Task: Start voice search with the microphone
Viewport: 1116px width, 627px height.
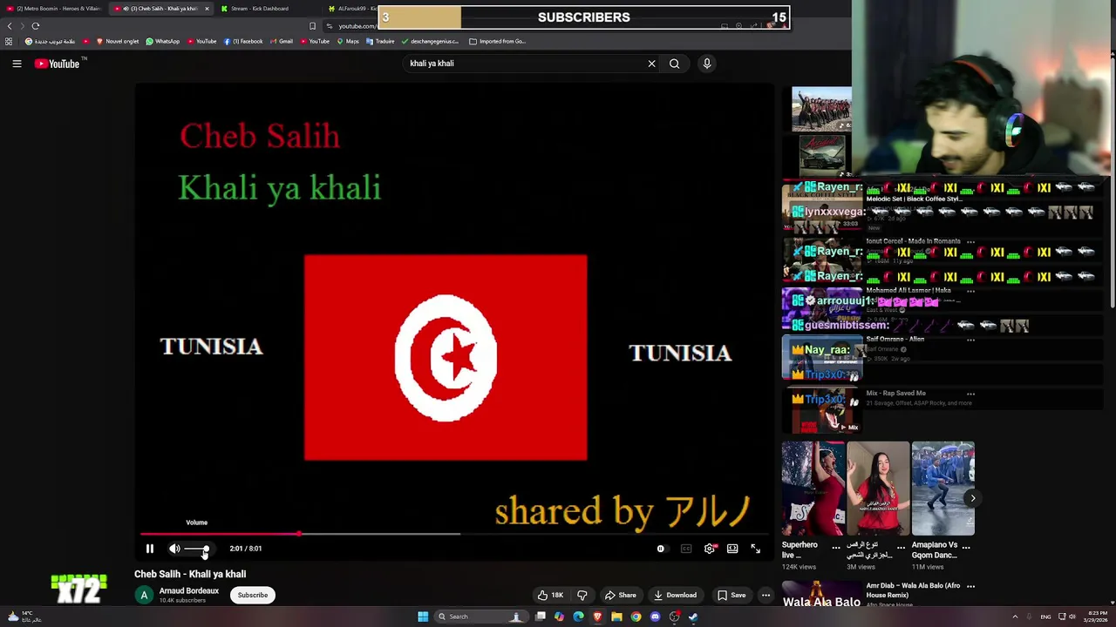Action: pos(707,64)
